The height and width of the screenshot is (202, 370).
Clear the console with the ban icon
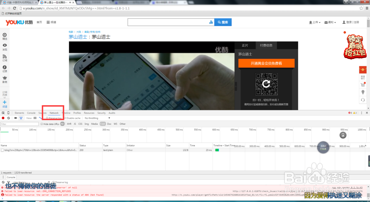pos(3,182)
